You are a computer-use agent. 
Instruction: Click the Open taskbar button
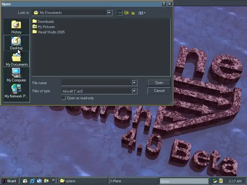pyautogui.click(x=184, y=181)
